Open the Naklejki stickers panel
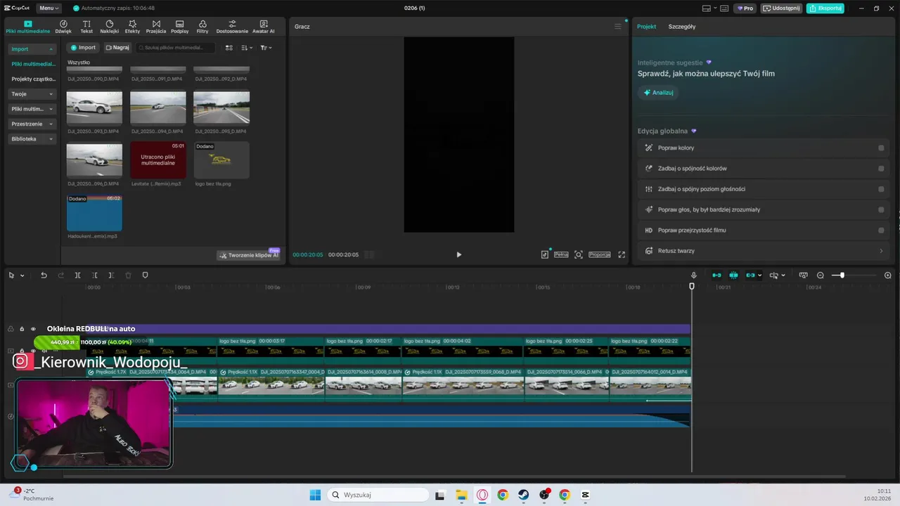The width and height of the screenshot is (900, 506). pyautogui.click(x=109, y=27)
